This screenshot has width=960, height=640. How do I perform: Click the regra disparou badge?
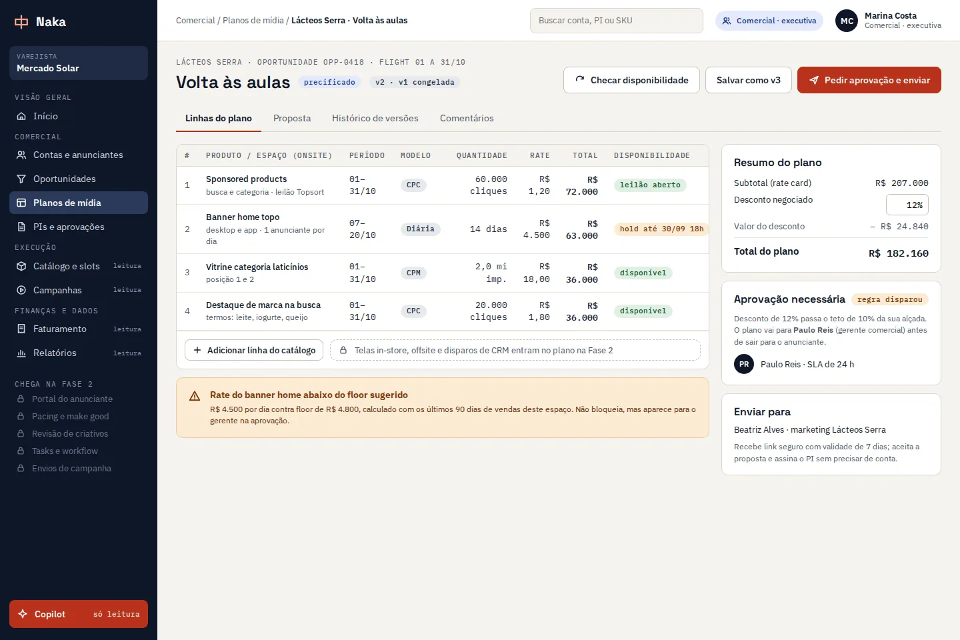[890, 299]
